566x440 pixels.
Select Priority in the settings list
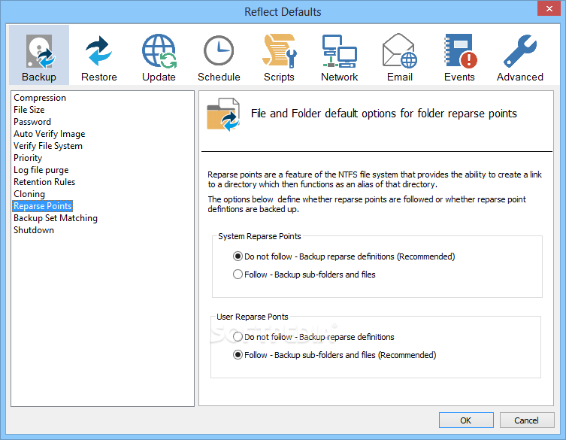28,158
